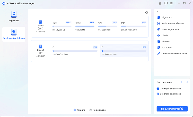Click the D:D partition usage bar
The image size is (193, 117).
point(134,26)
